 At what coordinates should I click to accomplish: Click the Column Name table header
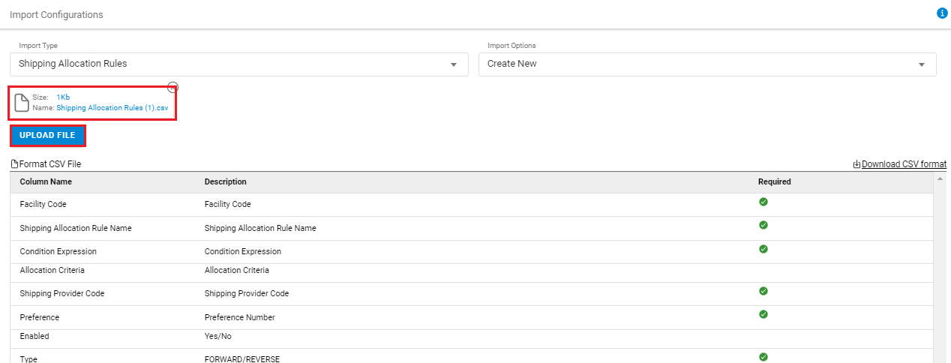point(46,181)
